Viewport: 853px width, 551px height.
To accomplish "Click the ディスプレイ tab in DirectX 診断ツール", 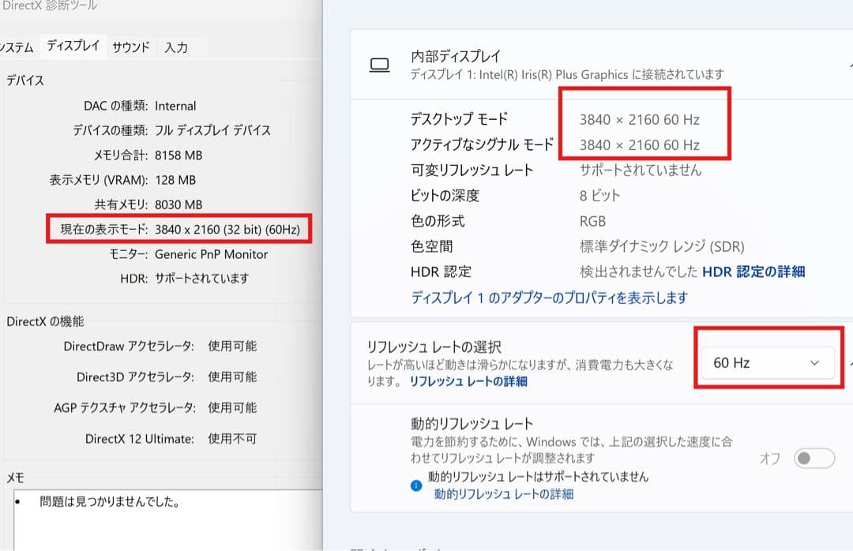I will 73,45.
